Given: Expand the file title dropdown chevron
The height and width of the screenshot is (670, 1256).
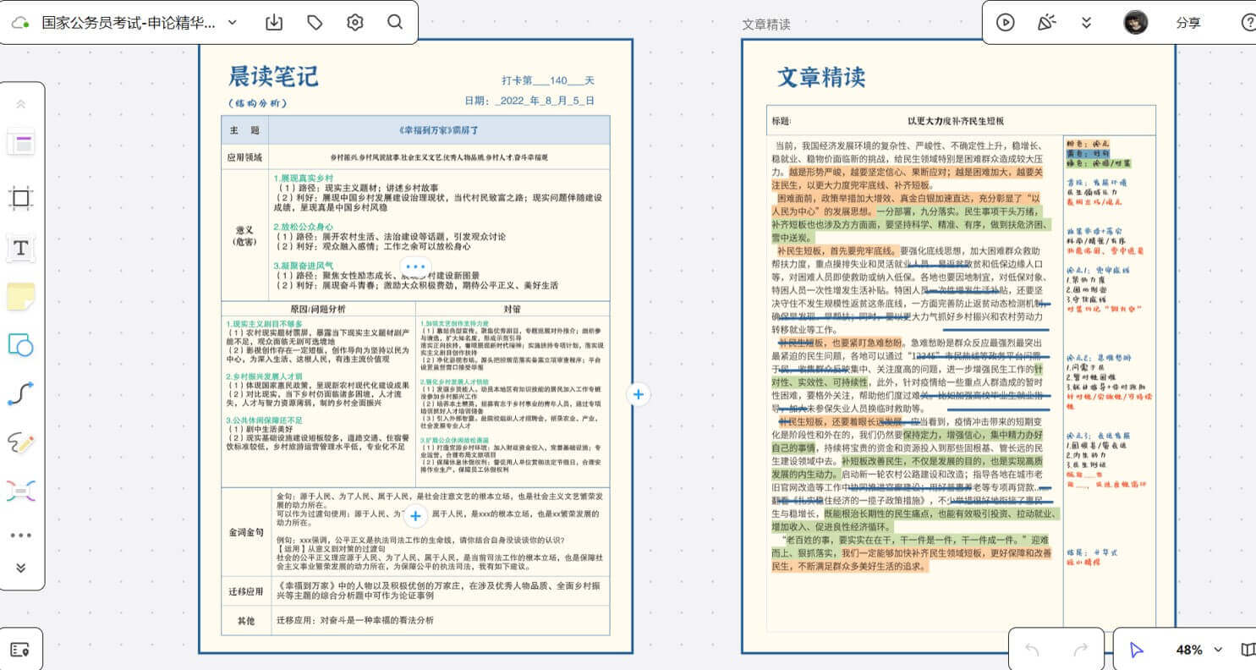Looking at the screenshot, I should click(233, 23).
